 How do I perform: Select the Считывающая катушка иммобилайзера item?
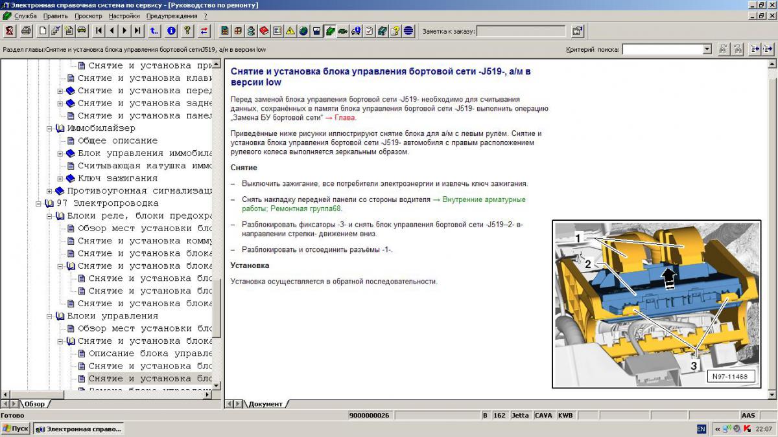pyautogui.click(x=145, y=166)
